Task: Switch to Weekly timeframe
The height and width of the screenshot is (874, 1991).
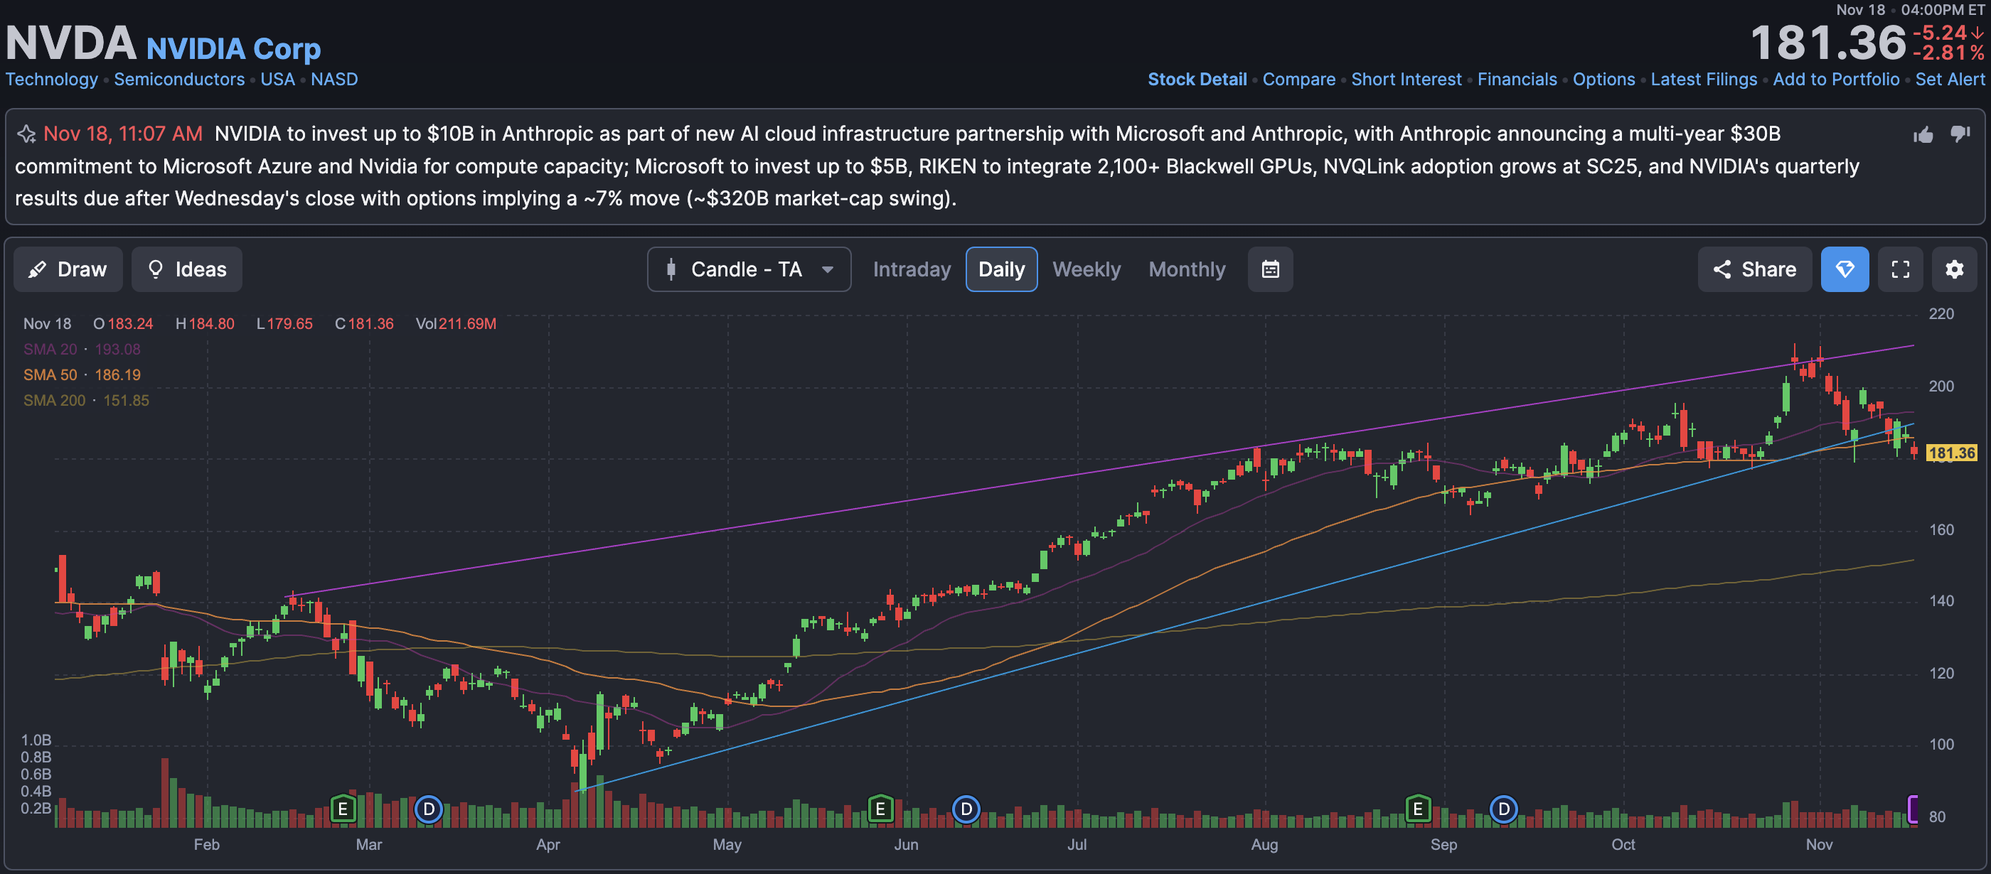Action: [1086, 269]
